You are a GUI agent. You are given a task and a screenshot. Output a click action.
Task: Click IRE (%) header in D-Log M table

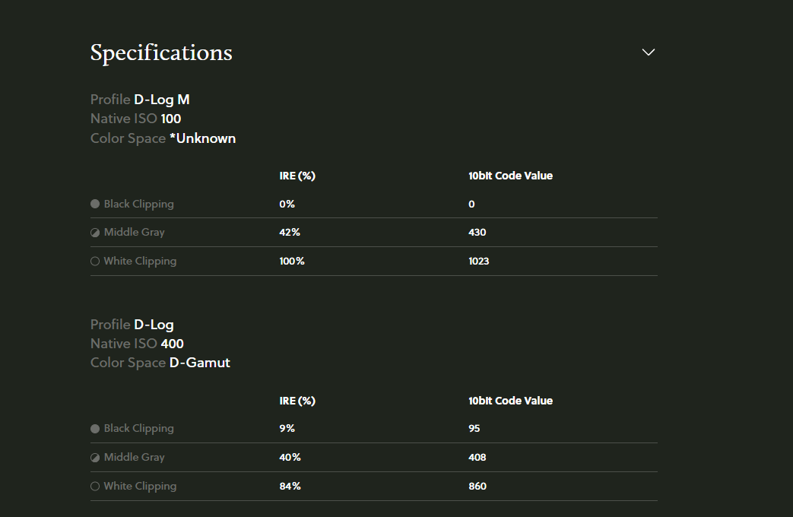pyautogui.click(x=297, y=176)
